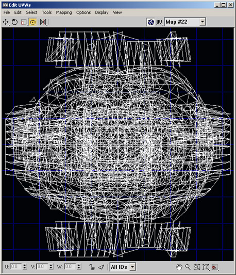The height and width of the screenshot is (275, 236).
Task: Select the Zoom magnifier tool
Action: (188, 267)
